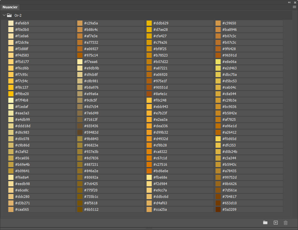Select swatch #f7f4b8
Viewport: 298px width, 230px height.
[x=11, y=100]
